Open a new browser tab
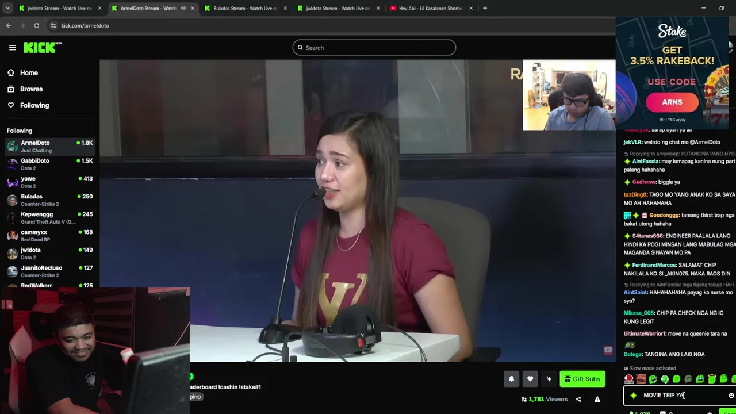The width and height of the screenshot is (736, 414). coord(485,8)
